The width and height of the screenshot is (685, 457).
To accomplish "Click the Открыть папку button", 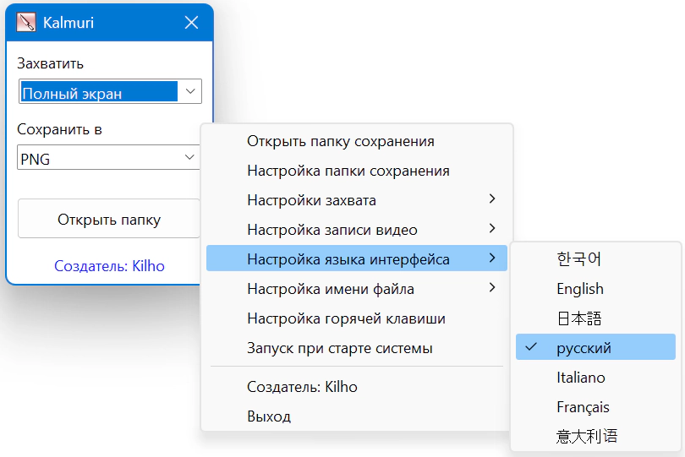I will [109, 220].
